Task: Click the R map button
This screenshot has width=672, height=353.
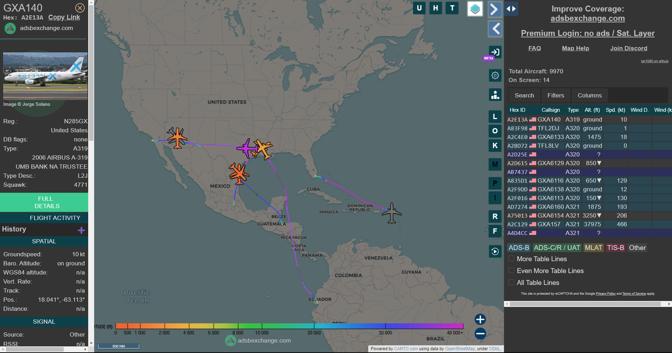Action: tap(495, 216)
